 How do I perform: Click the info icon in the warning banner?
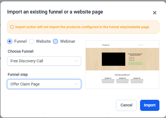tap(12, 27)
